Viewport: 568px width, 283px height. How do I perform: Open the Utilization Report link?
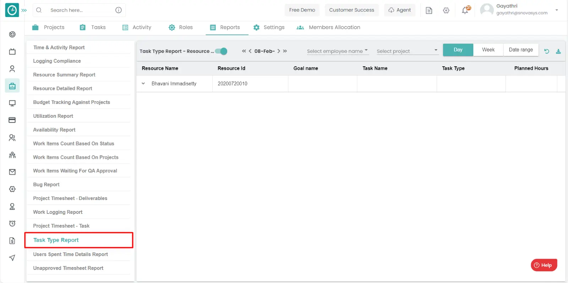(53, 116)
